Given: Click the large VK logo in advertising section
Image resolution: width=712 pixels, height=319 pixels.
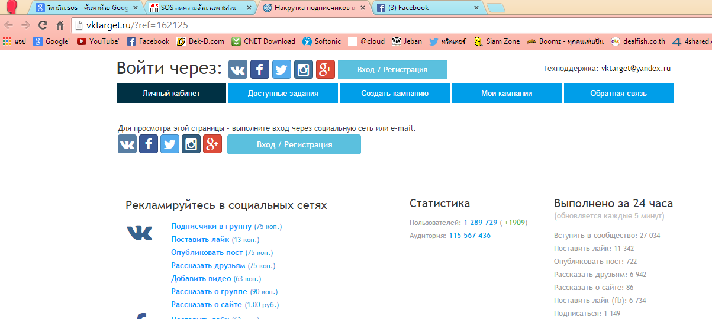Looking at the screenshot, I should pos(140,233).
